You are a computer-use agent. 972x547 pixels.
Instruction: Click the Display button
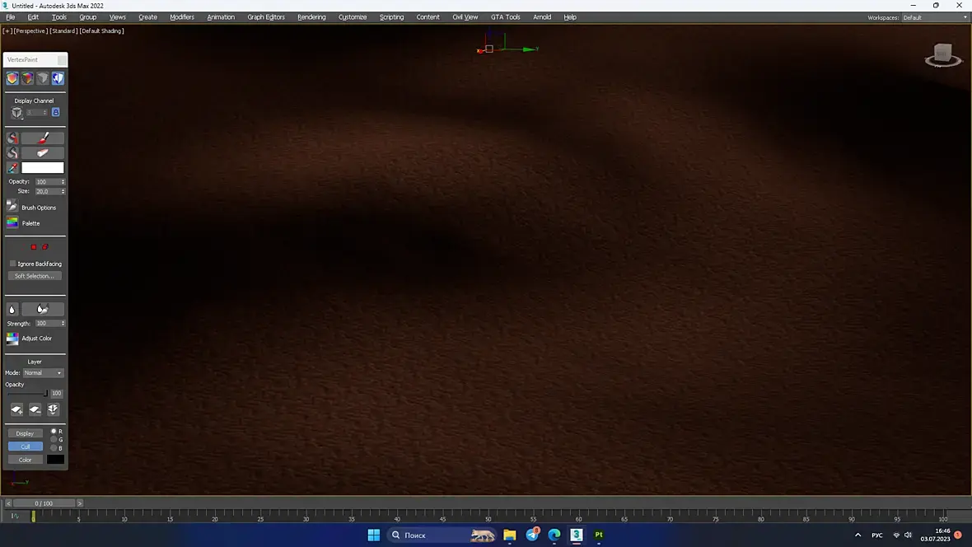[25, 433]
